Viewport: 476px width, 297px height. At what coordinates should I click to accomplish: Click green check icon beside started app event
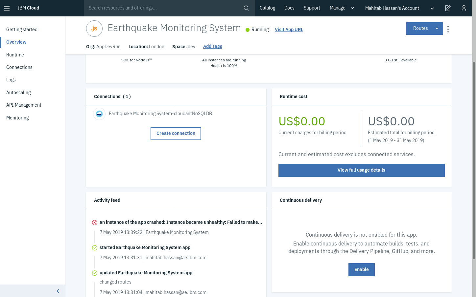[95, 248]
